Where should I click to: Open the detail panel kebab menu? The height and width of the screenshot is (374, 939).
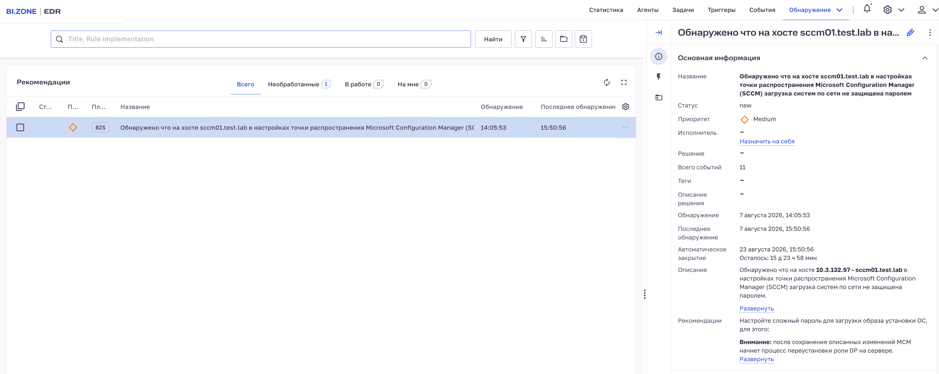point(930,33)
